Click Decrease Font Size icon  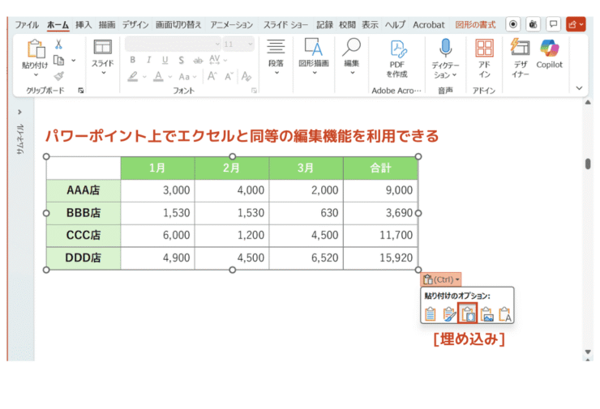229,76
